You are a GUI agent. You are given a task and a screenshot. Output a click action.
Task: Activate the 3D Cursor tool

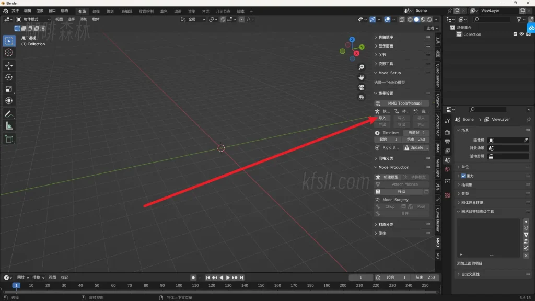9,52
